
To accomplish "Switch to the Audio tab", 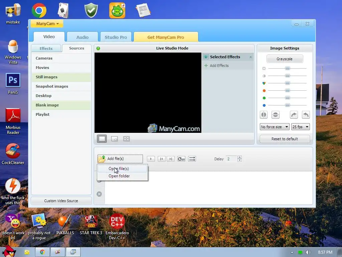I will [x=82, y=37].
